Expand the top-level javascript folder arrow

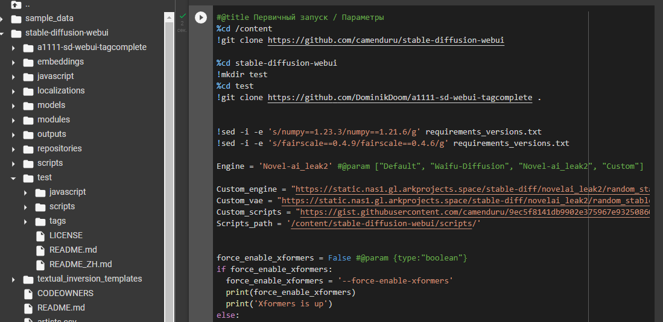click(x=13, y=77)
